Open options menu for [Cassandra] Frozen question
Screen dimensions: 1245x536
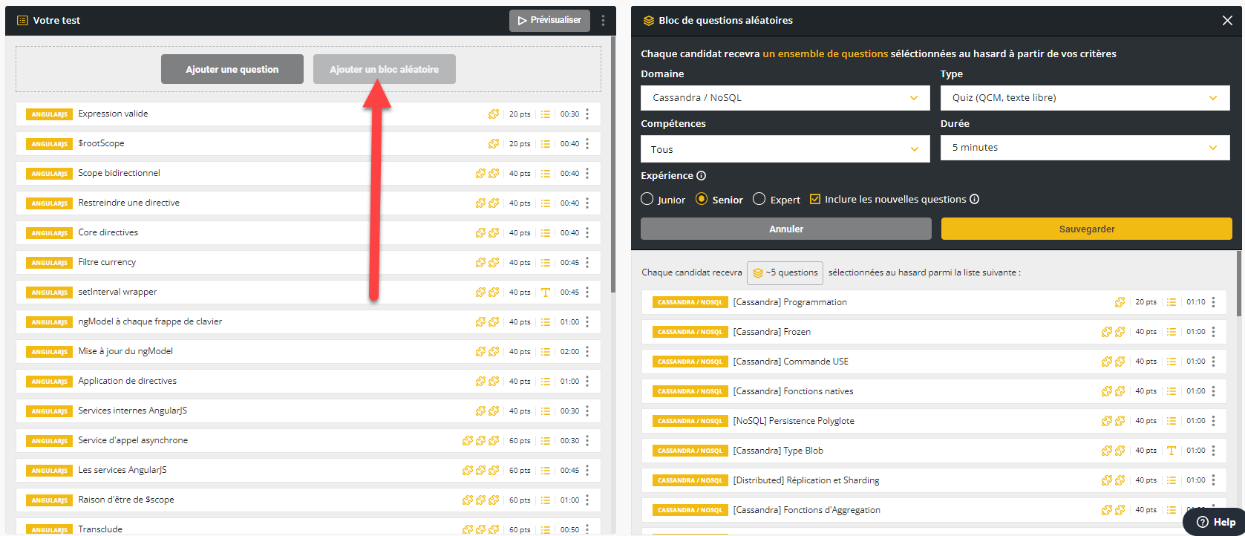[1214, 332]
